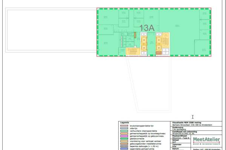
Task: Click the four-square white shaft block
Action: [x=165, y=52]
